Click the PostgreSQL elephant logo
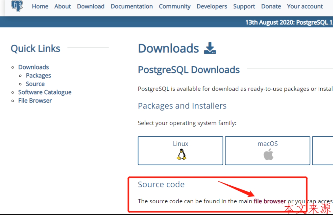 pyautogui.click(x=17, y=6)
